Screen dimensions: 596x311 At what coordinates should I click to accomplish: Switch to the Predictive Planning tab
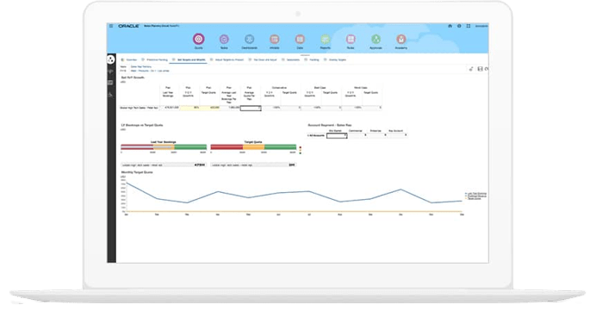(x=155, y=59)
